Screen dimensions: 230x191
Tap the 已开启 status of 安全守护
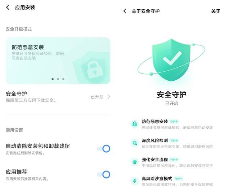(x=97, y=97)
